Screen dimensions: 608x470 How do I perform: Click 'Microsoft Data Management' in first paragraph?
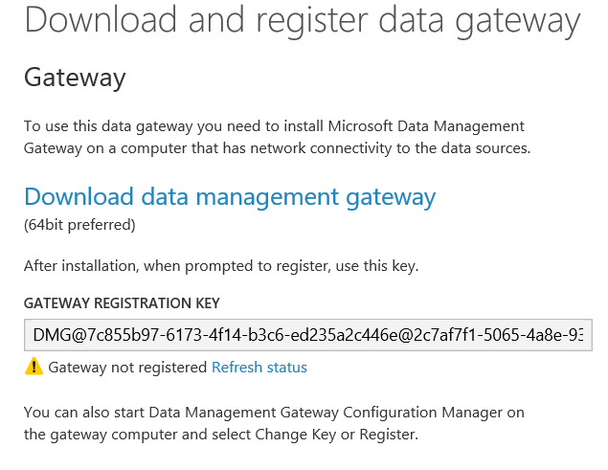[x=426, y=126]
